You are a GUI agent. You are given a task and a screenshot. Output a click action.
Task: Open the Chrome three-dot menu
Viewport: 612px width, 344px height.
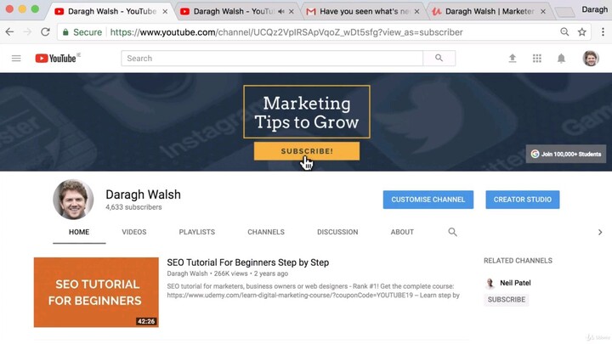click(x=603, y=32)
